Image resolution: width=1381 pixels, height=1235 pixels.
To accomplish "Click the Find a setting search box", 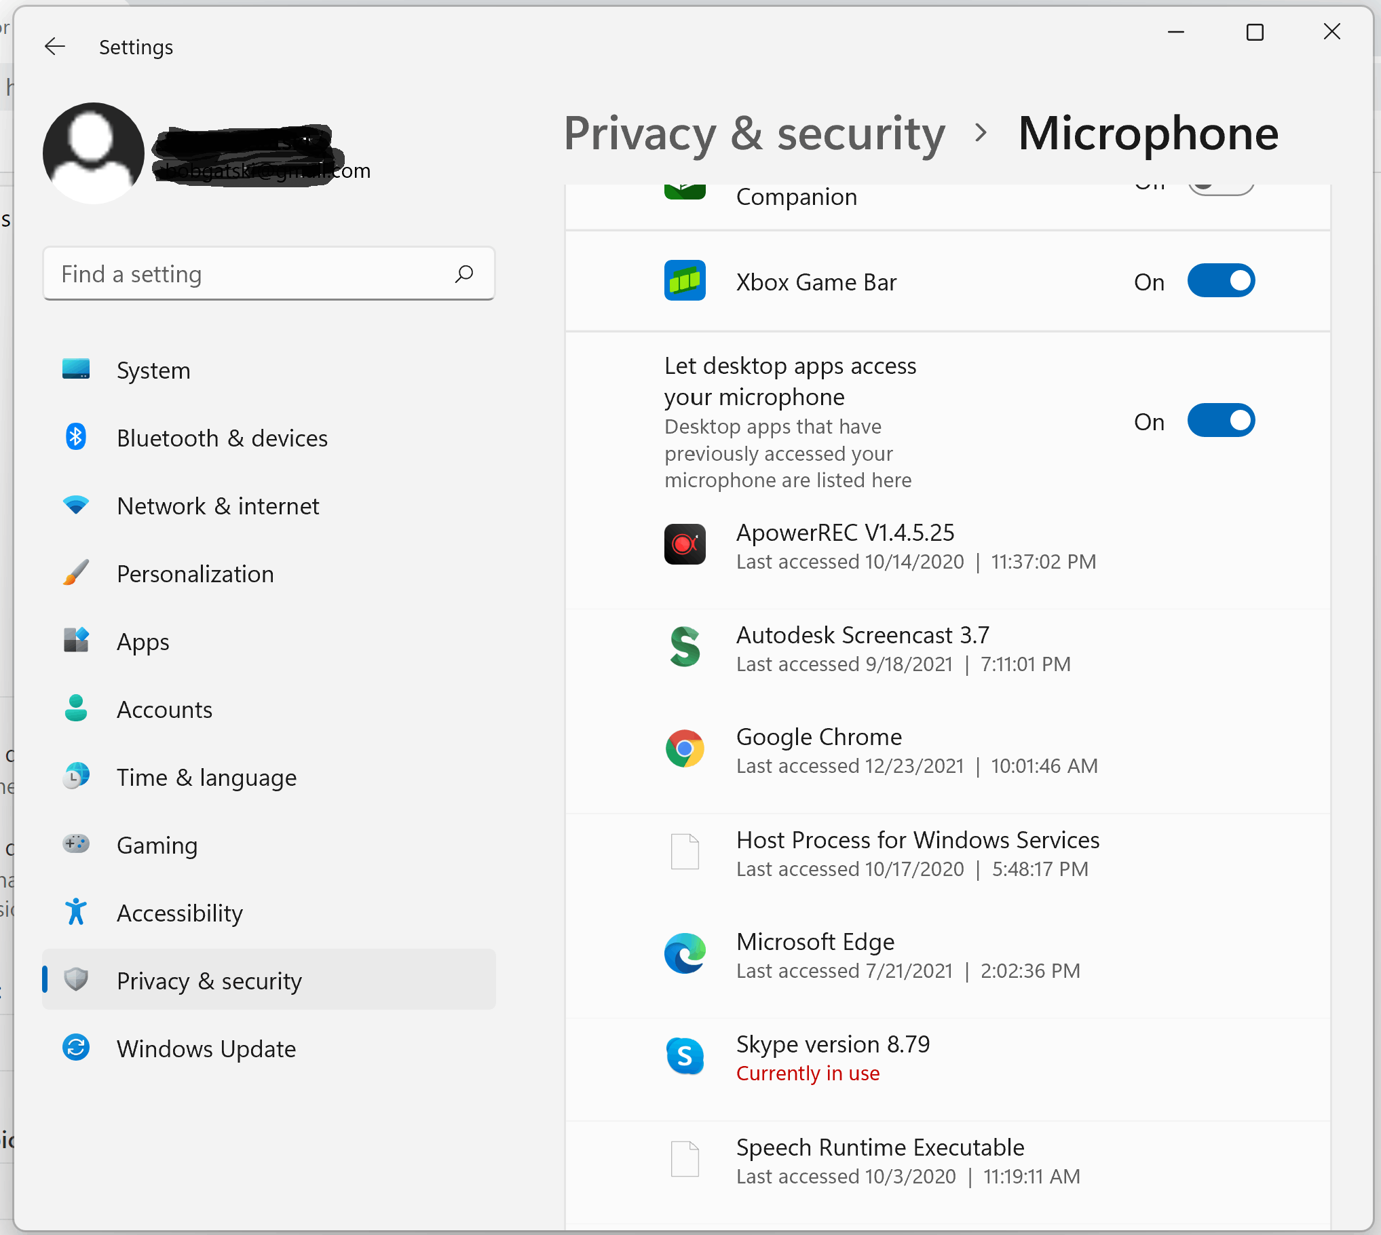I will 251,274.
